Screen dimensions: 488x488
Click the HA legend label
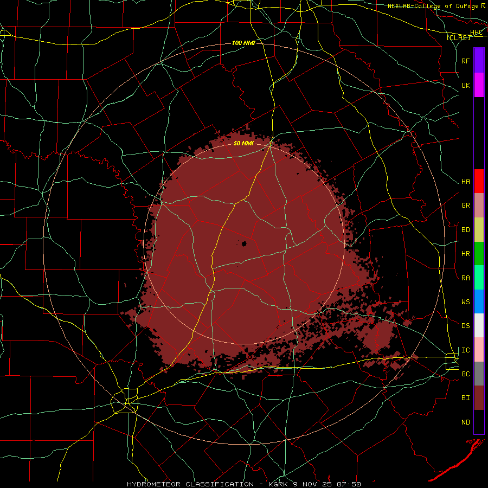point(465,181)
